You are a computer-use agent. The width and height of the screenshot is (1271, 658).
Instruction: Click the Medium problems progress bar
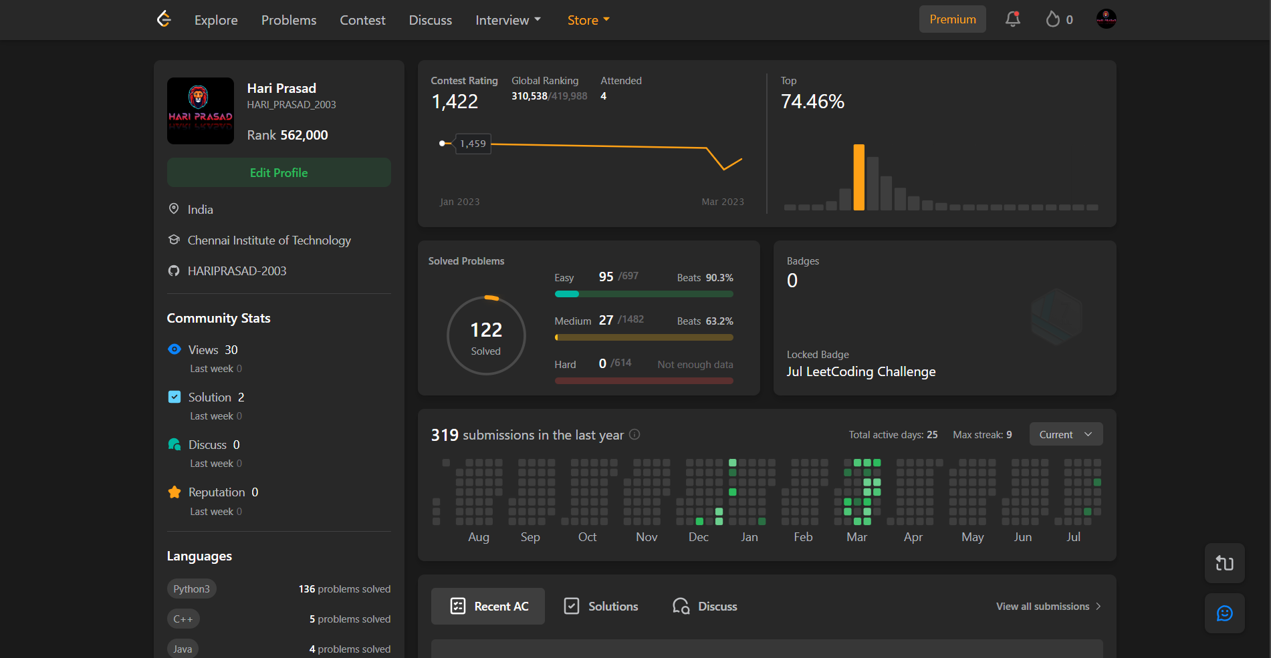tap(644, 337)
